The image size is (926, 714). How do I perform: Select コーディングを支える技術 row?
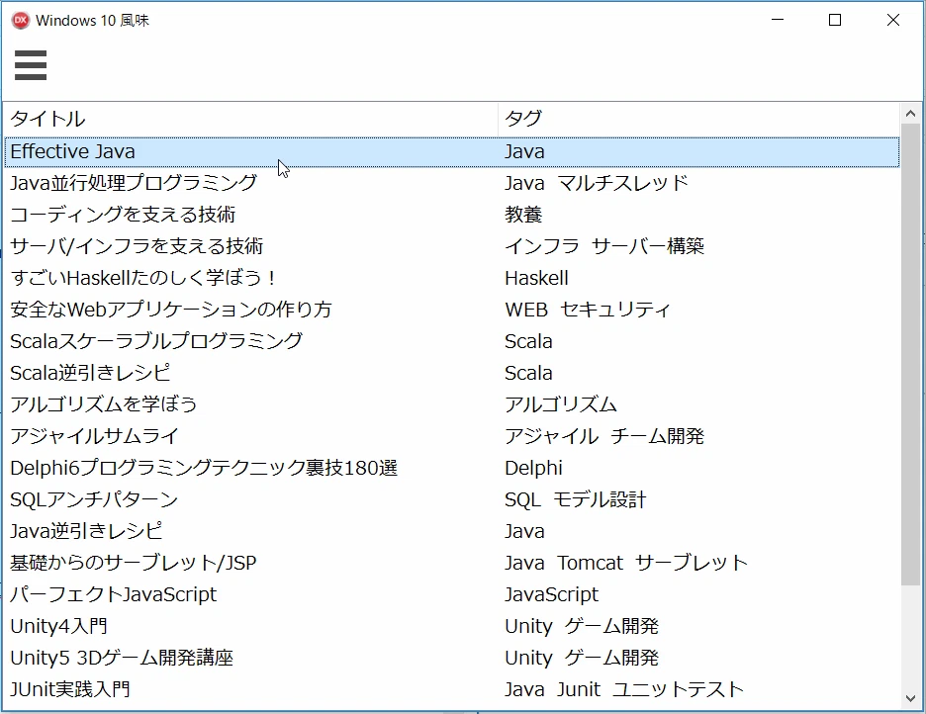click(452, 215)
